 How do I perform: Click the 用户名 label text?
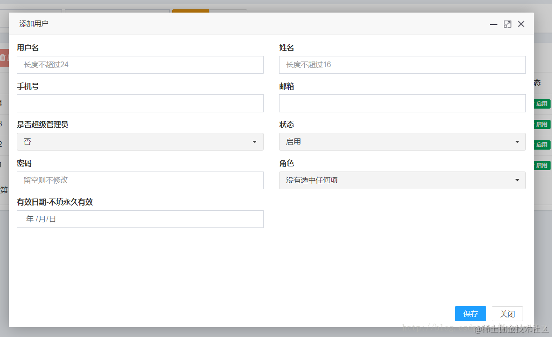tap(28, 48)
